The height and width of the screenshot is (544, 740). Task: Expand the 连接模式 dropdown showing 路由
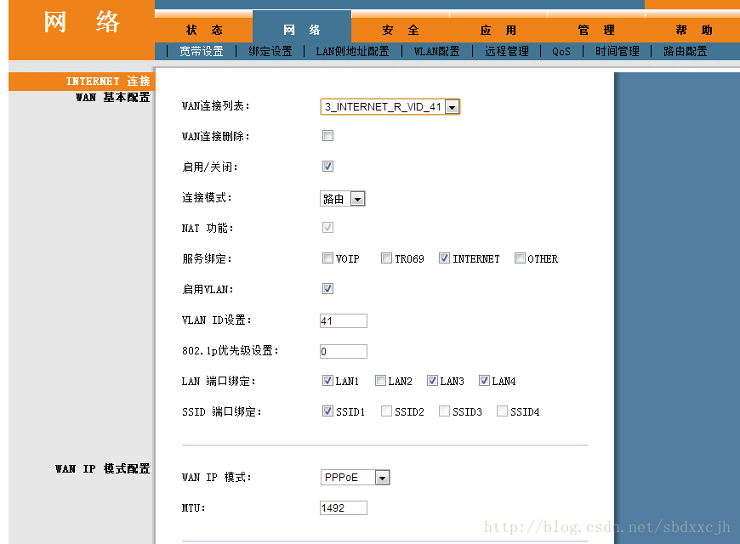coord(343,199)
